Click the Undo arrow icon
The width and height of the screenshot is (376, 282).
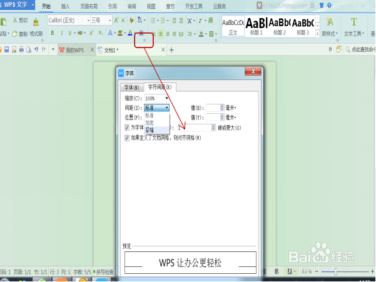click(x=36, y=49)
